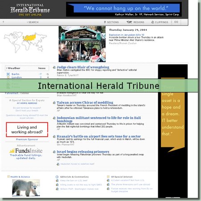Click the London sunny weather icon
Screen dimensions: 201x201
click(8, 77)
